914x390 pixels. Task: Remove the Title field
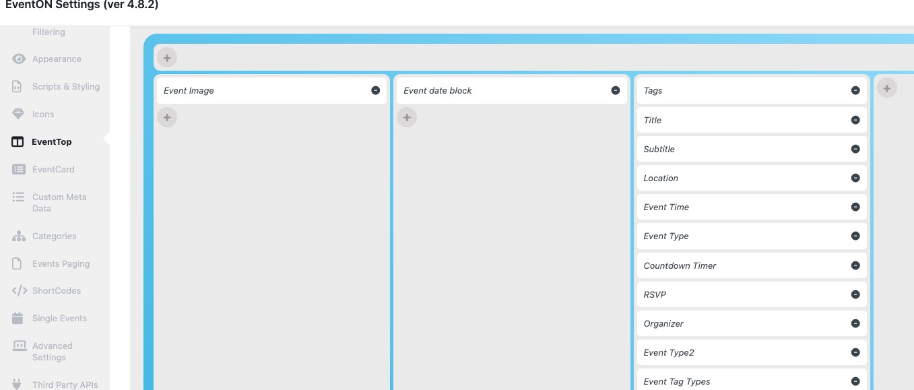(855, 120)
